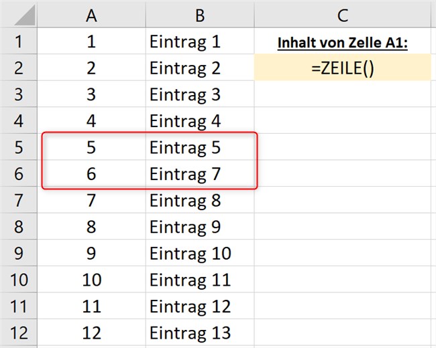Select row 9 header
Image resolution: width=436 pixels, height=348 pixels.
18,253
